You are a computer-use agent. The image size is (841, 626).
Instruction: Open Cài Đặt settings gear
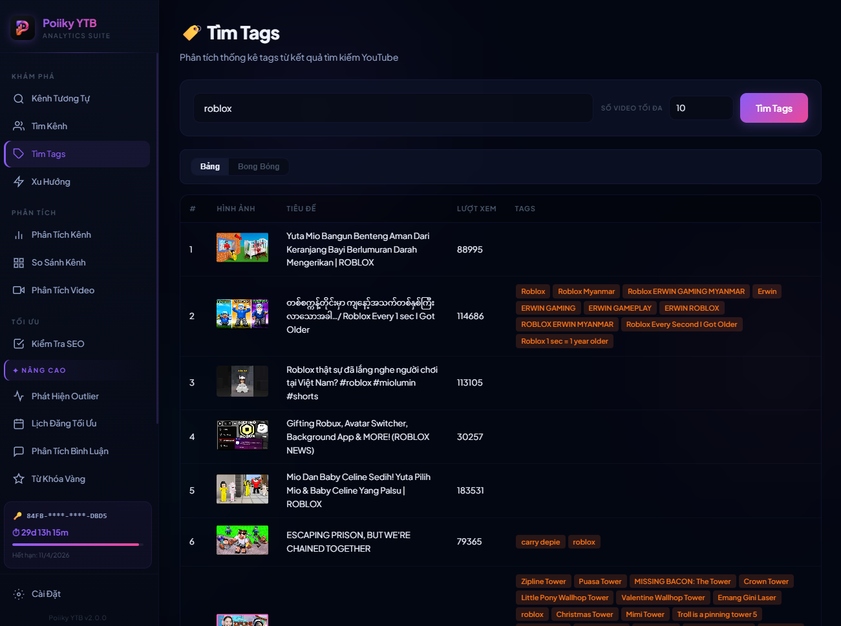coord(19,594)
